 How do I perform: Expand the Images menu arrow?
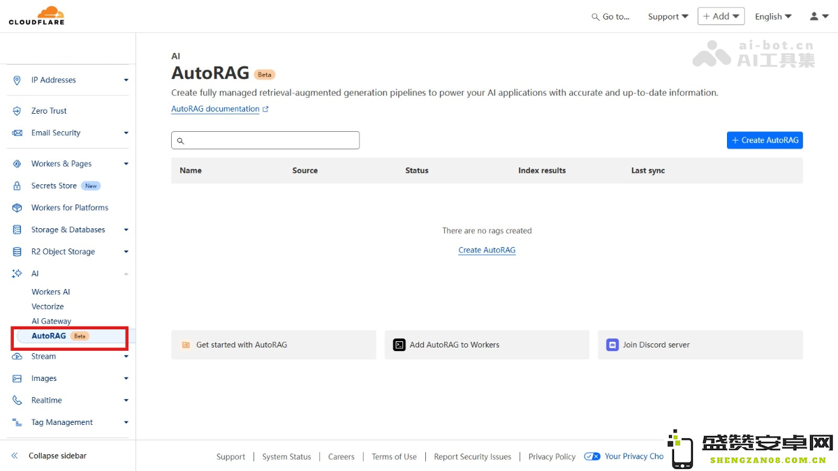point(126,379)
